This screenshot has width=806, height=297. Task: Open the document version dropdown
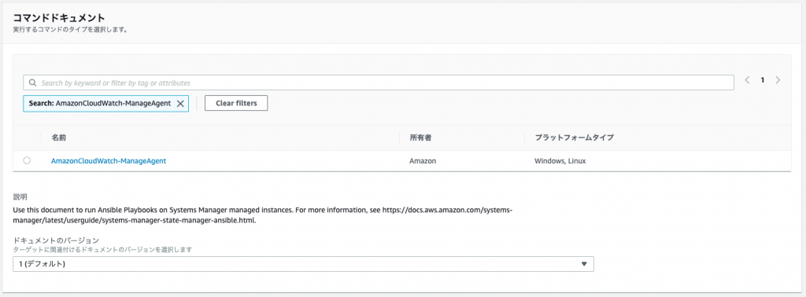(303, 264)
